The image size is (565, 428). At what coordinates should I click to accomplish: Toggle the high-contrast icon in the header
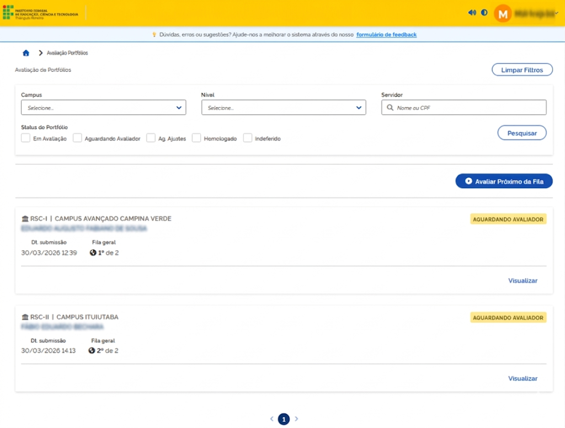484,13
